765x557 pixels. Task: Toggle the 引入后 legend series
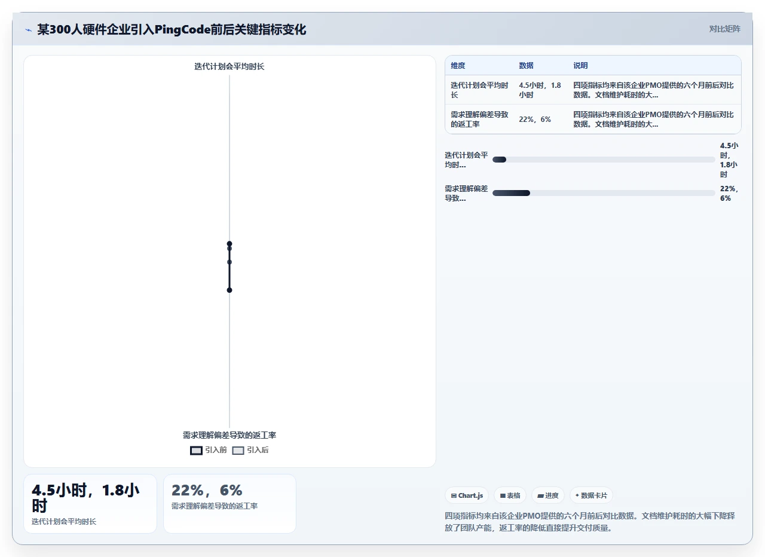pos(250,450)
